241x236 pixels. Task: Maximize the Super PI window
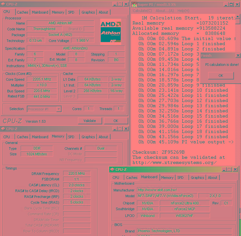coord(231,5)
